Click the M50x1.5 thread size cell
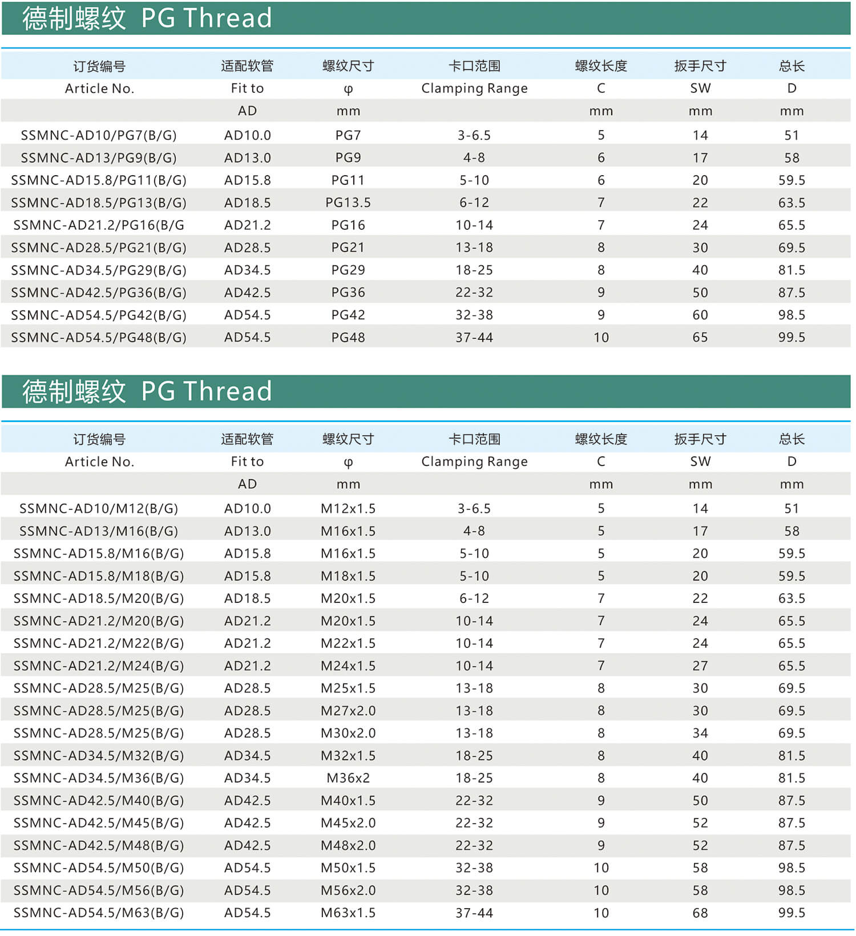Image resolution: width=856 pixels, height=936 pixels. (x=348, y=868)
